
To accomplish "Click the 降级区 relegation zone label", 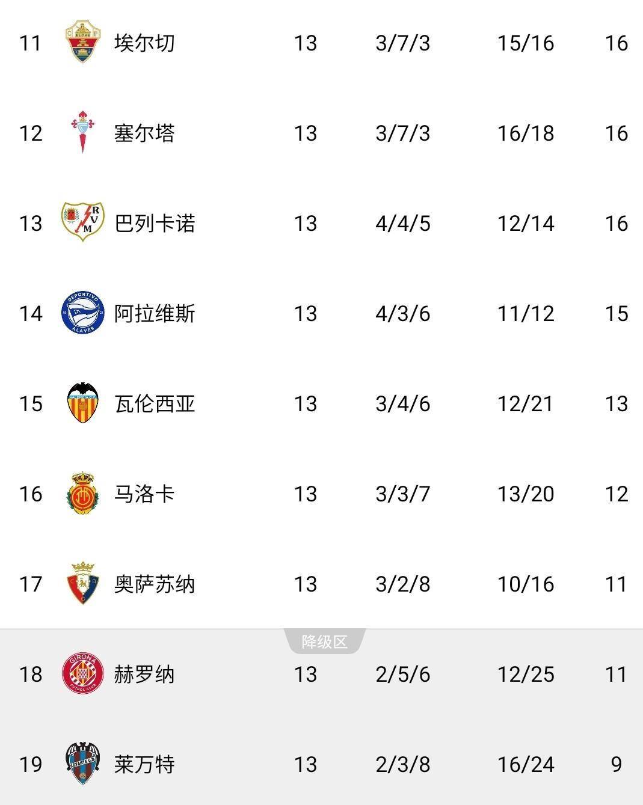I will [325, 641].
